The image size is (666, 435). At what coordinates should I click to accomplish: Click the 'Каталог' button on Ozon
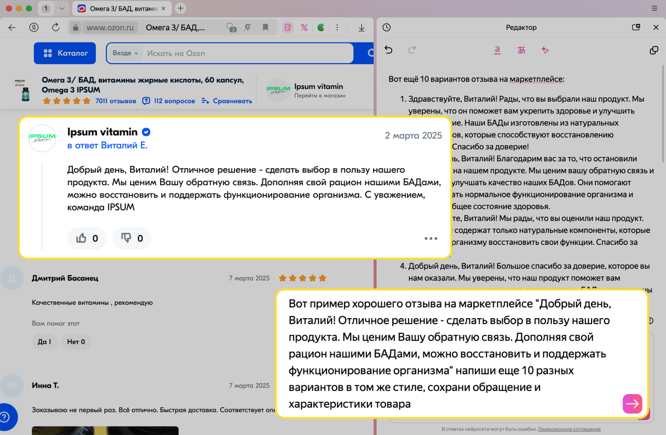pos(65,53)
